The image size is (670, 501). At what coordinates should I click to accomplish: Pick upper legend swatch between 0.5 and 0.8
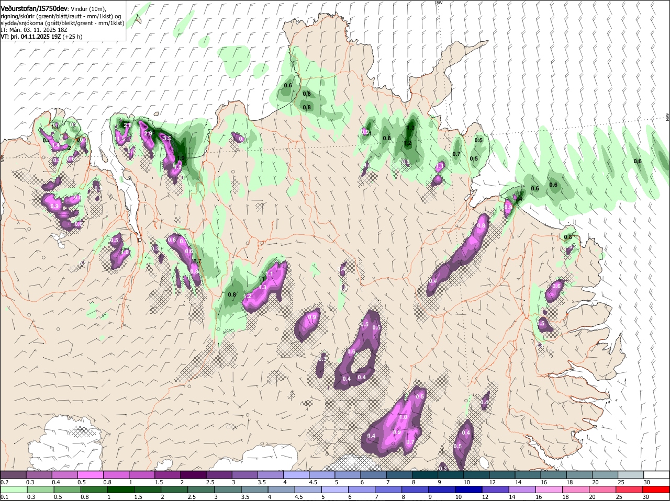point(91,474)
